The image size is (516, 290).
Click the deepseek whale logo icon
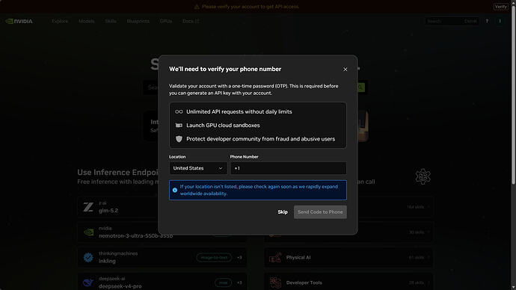pyautogui.click(x=88, y=283)
